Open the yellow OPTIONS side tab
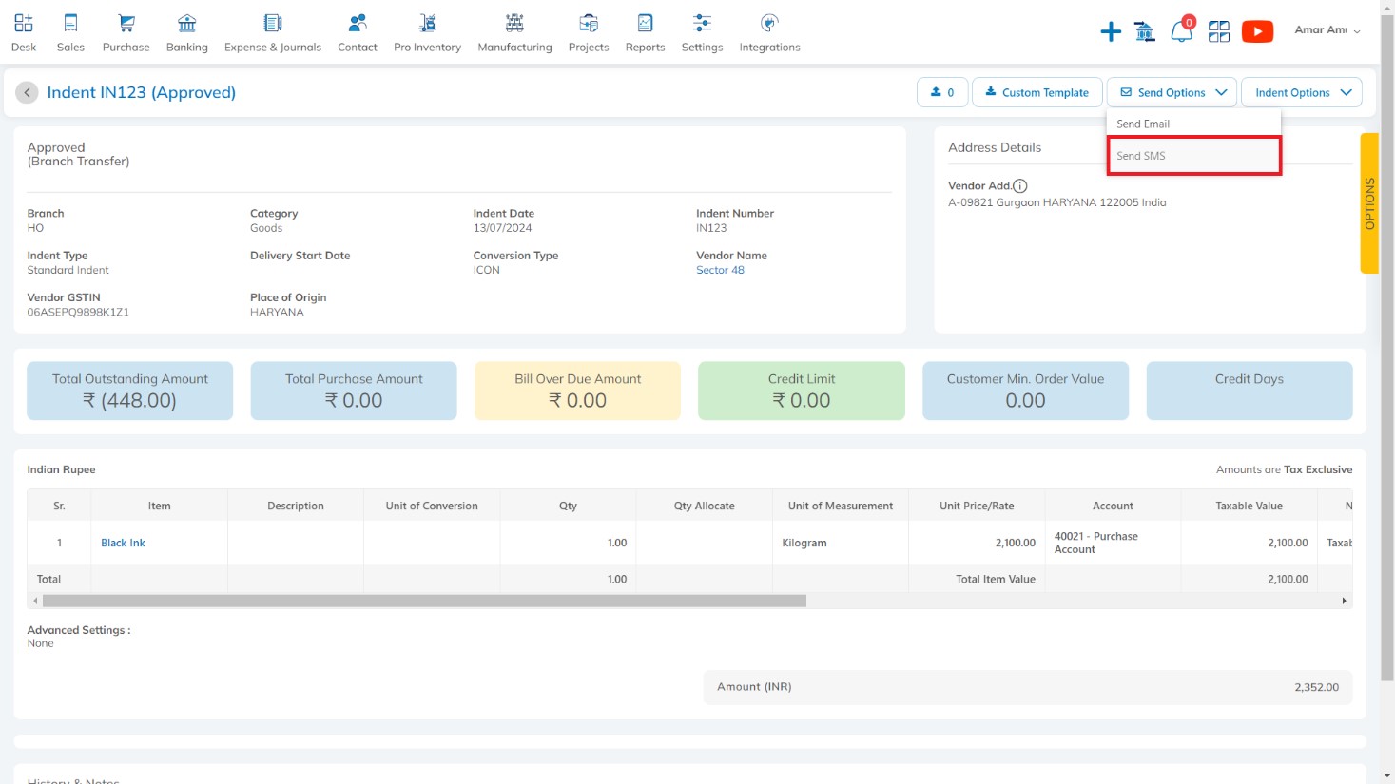 (1369, 203)
